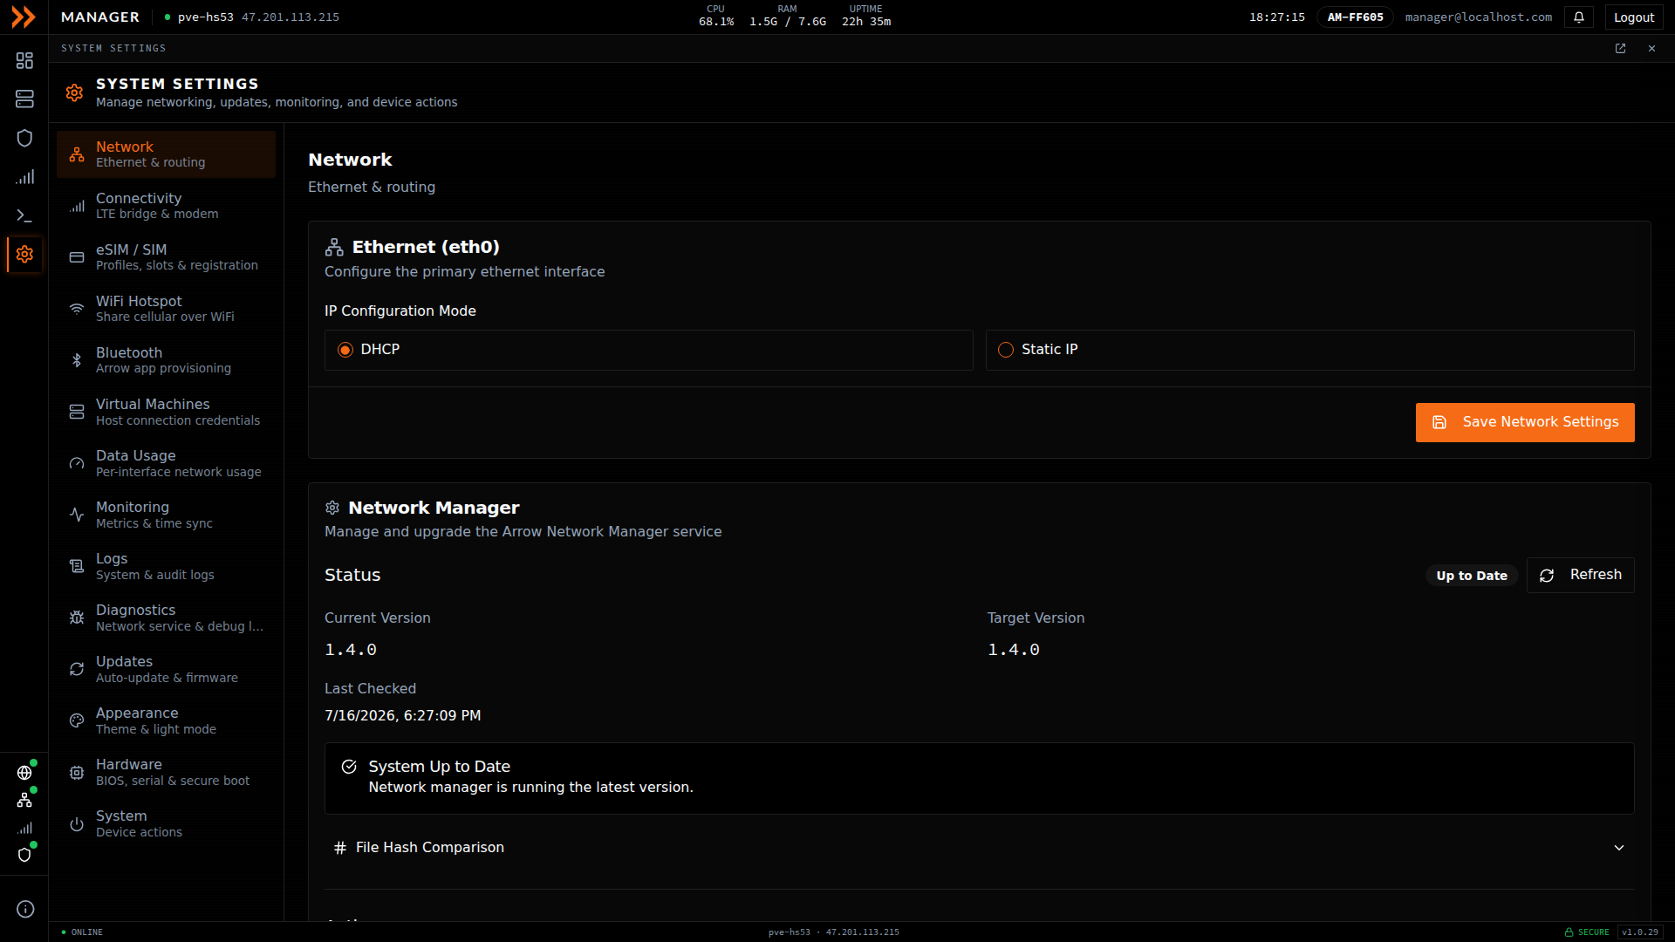Click the shield status icon at rail bottom
The image size is (1675, 942).
click(24, 855)
